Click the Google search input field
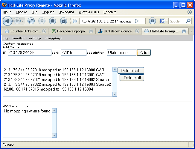 click(x=177, y=21)
